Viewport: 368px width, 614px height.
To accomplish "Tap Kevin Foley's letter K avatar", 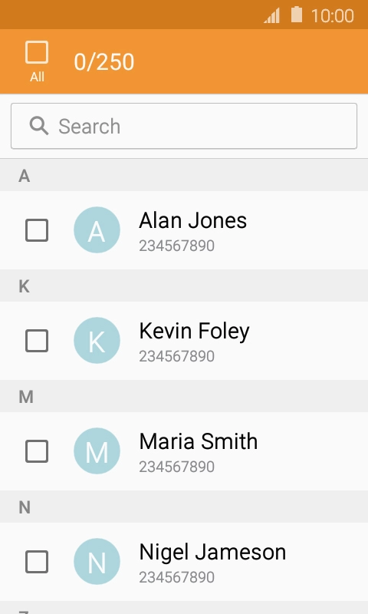I will pyautogui.click(x=97, y=340).
